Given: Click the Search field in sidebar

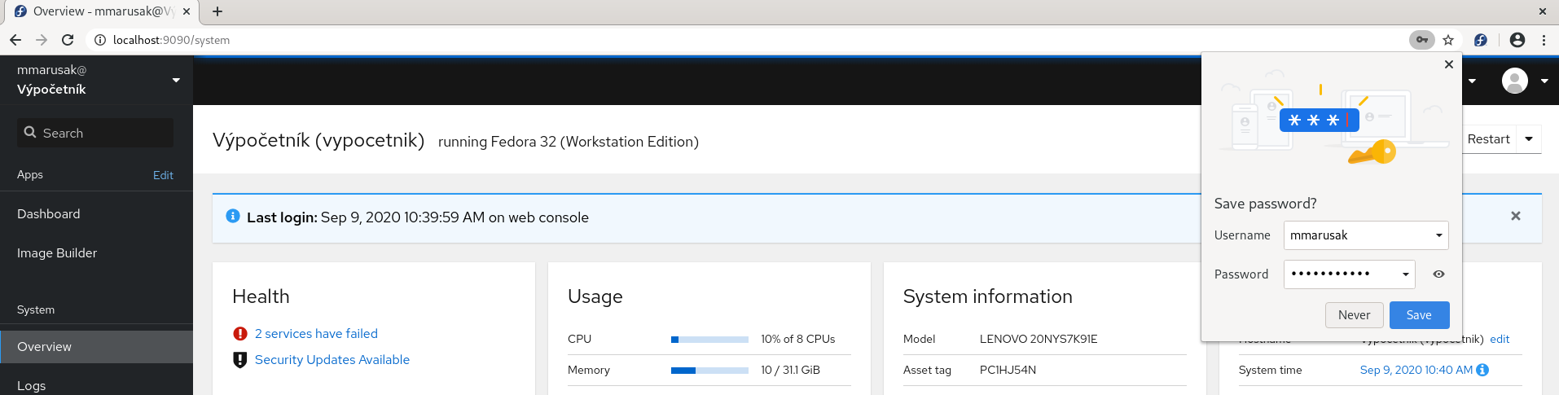Looking at the screenshot, I should 95,133.
